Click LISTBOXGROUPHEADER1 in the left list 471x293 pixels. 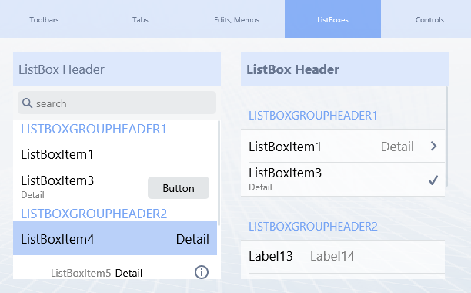click(93, 129)
